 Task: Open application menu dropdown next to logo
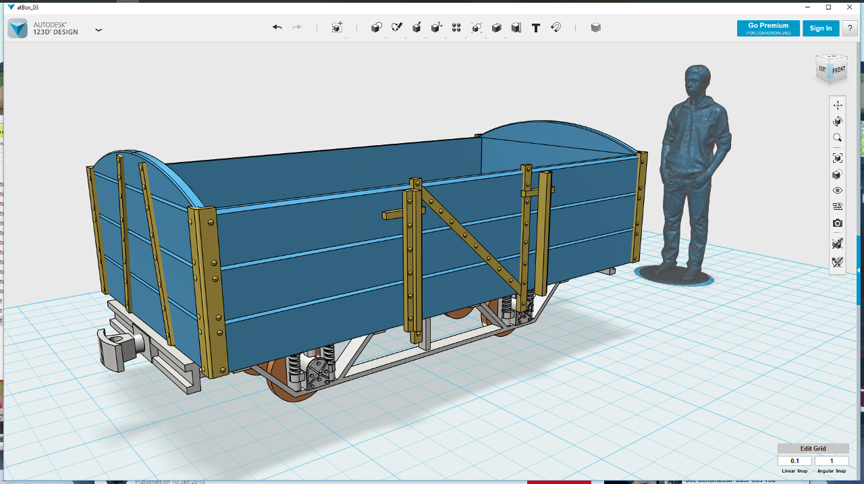99,30
